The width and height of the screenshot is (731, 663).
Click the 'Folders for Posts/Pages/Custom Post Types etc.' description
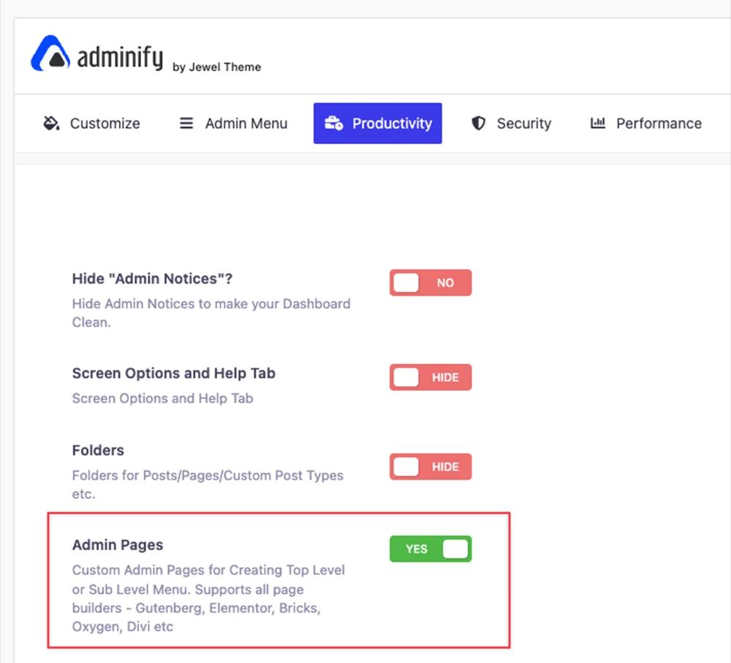click(x=208, y=485)
